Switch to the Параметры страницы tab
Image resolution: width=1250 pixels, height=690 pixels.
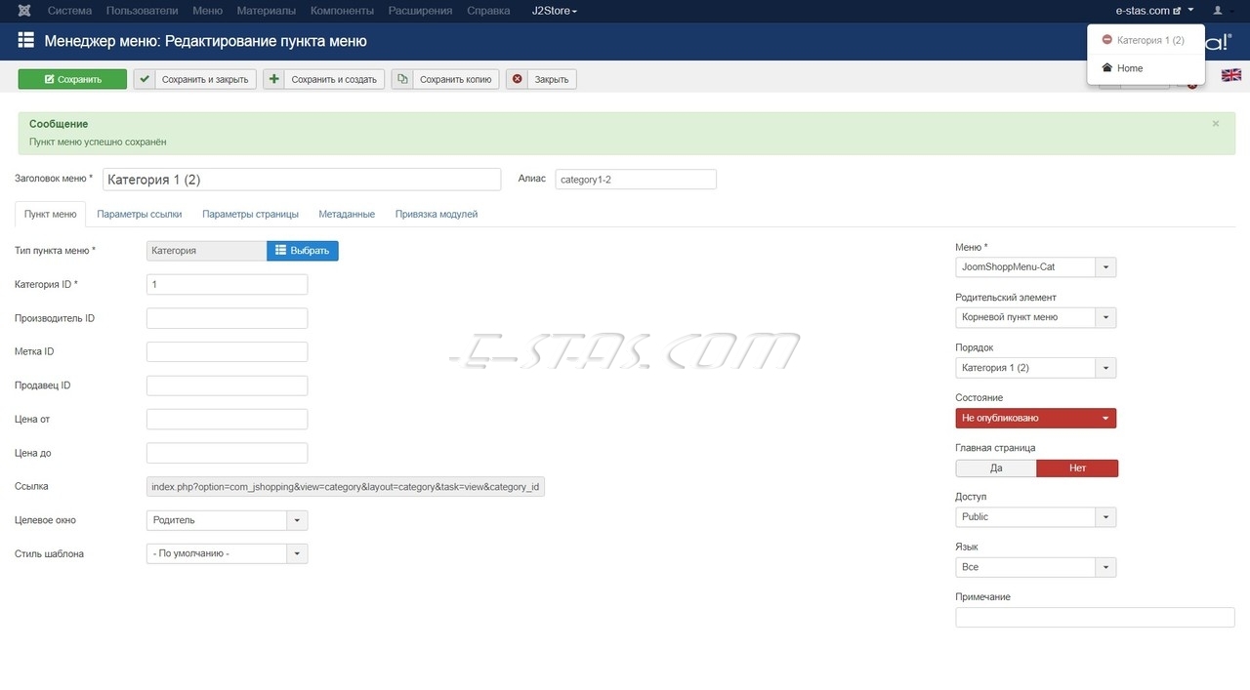pyautogui.click(x=250, y=214)
